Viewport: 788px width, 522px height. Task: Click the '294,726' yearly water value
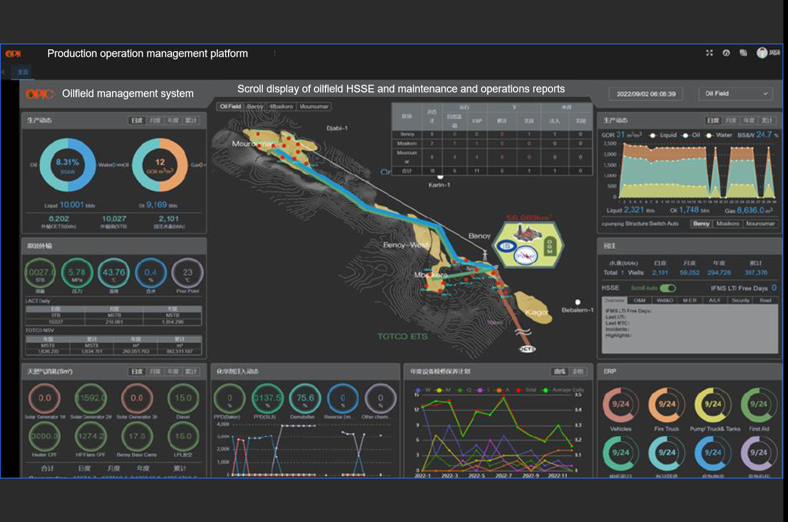[x=719, y=273]
